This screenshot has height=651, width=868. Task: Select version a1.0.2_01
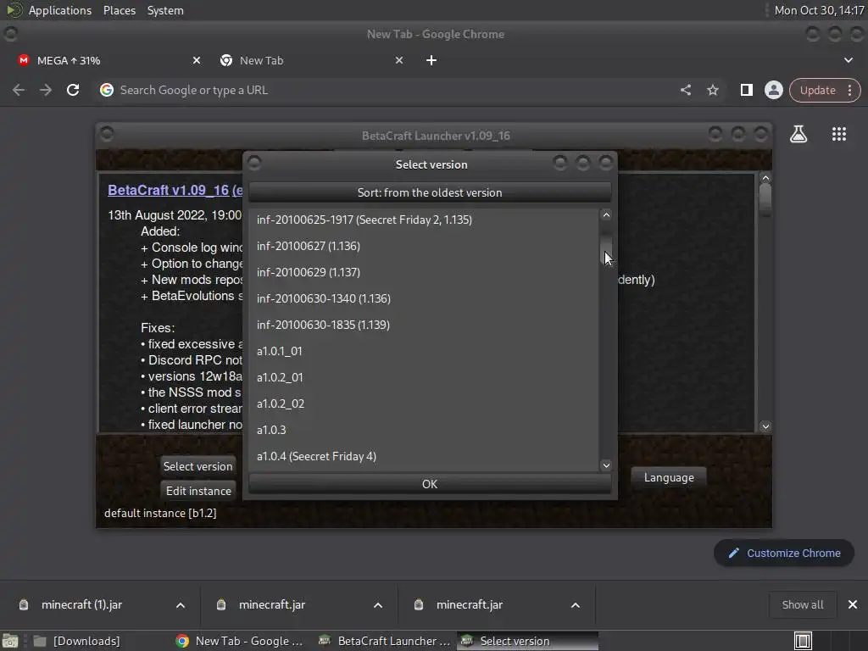pos(424,377)
